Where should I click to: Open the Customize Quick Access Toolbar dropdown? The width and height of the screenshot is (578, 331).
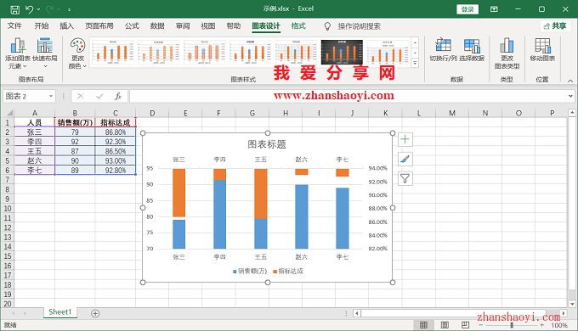(70, 9)
